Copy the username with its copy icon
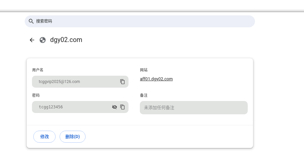This screenshot has width=304, height=164. point(122,82)
